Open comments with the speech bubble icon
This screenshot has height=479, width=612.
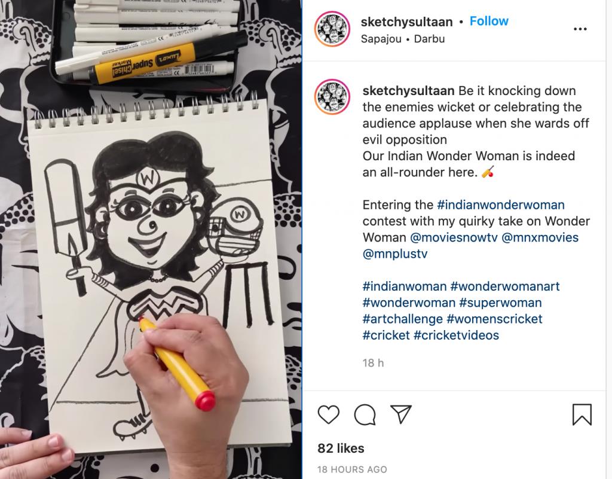pyautogui.click(x=365, y=414)
